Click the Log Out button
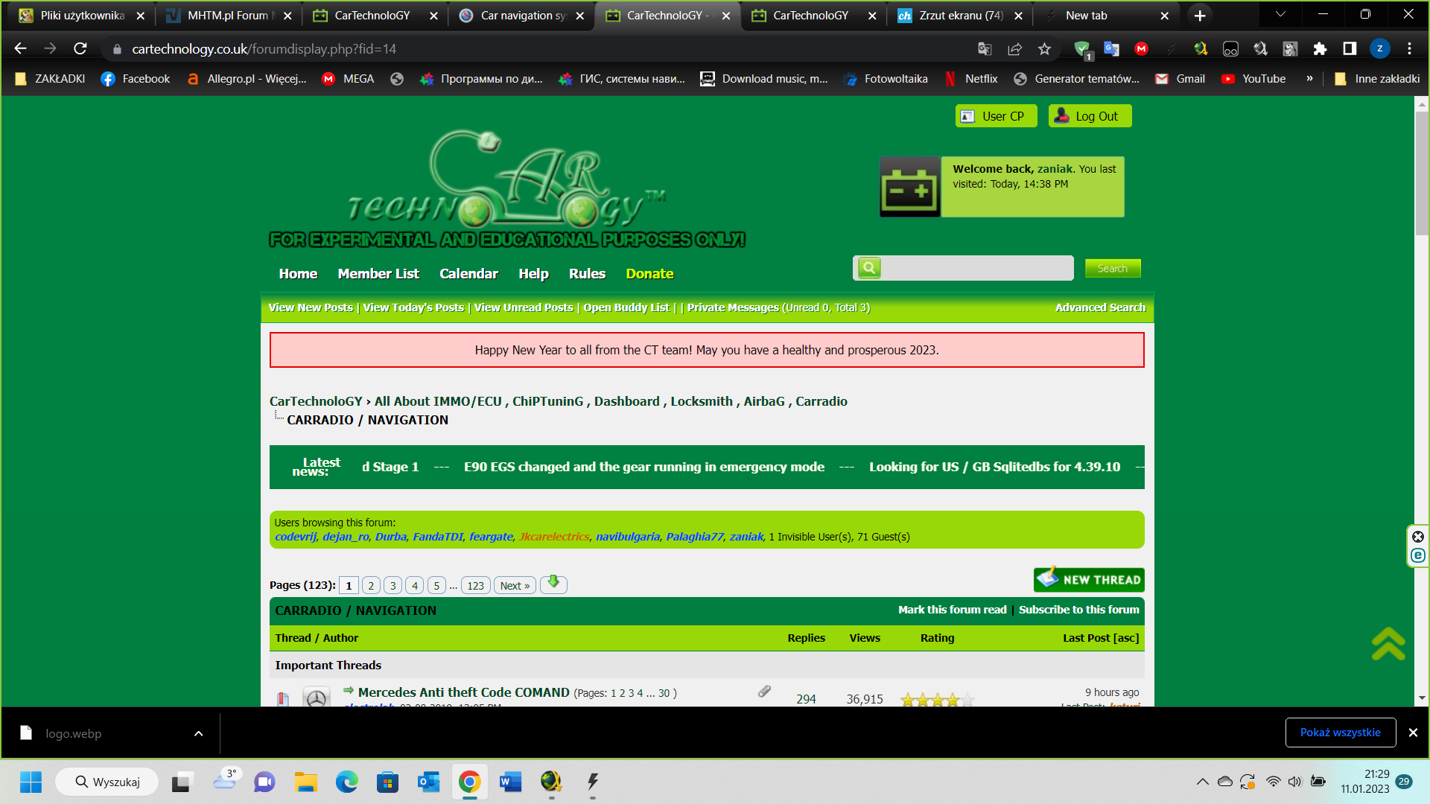 pos(1090,116)
